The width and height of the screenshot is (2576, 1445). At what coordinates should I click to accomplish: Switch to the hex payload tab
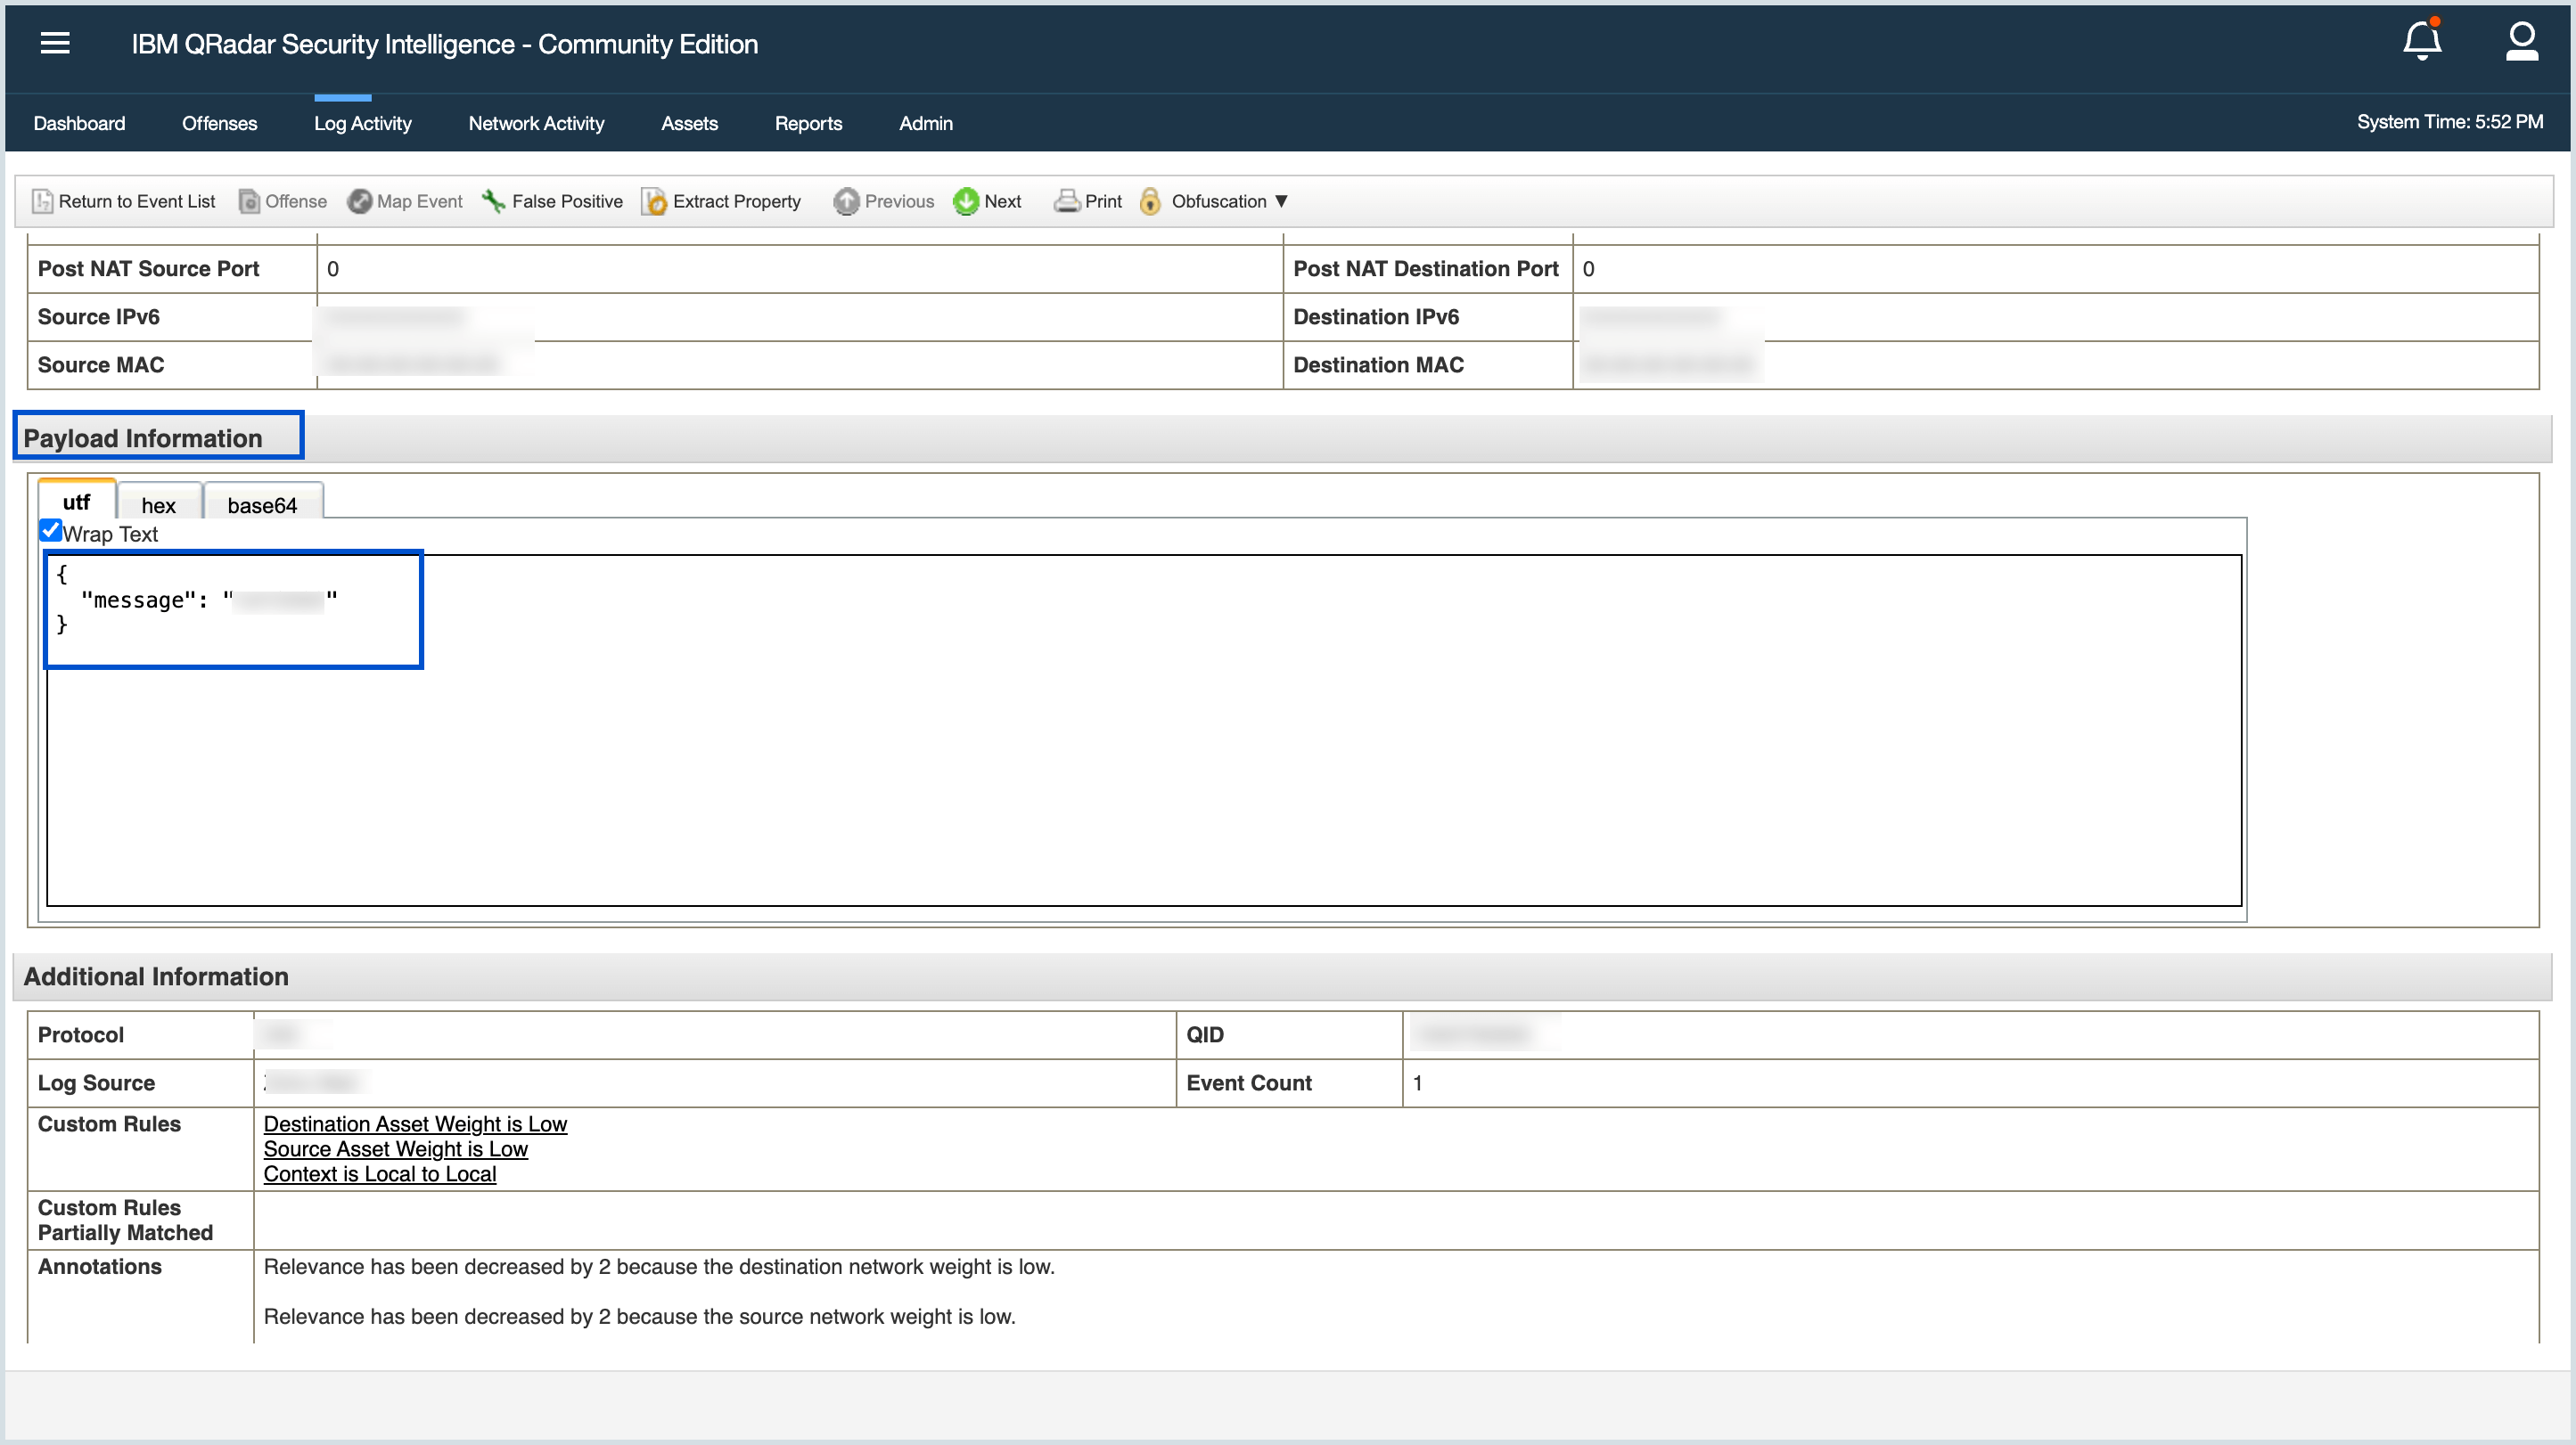coord(159,504)
